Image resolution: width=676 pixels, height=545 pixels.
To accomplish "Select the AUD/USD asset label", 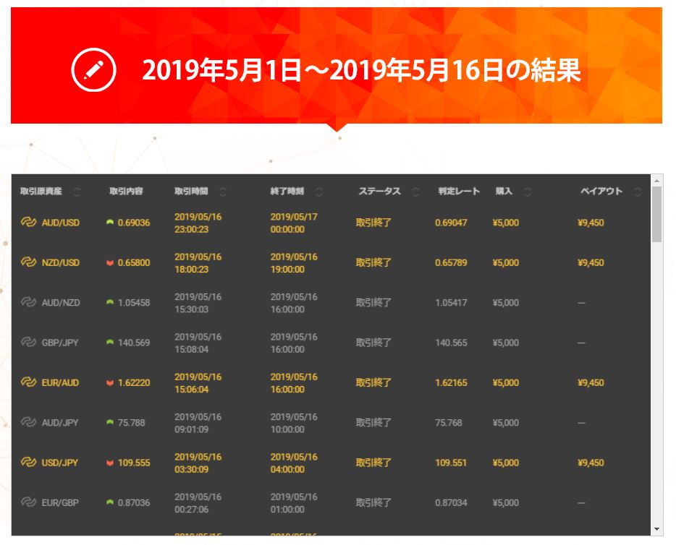I will pyautogui.click(x=60, y=223).
